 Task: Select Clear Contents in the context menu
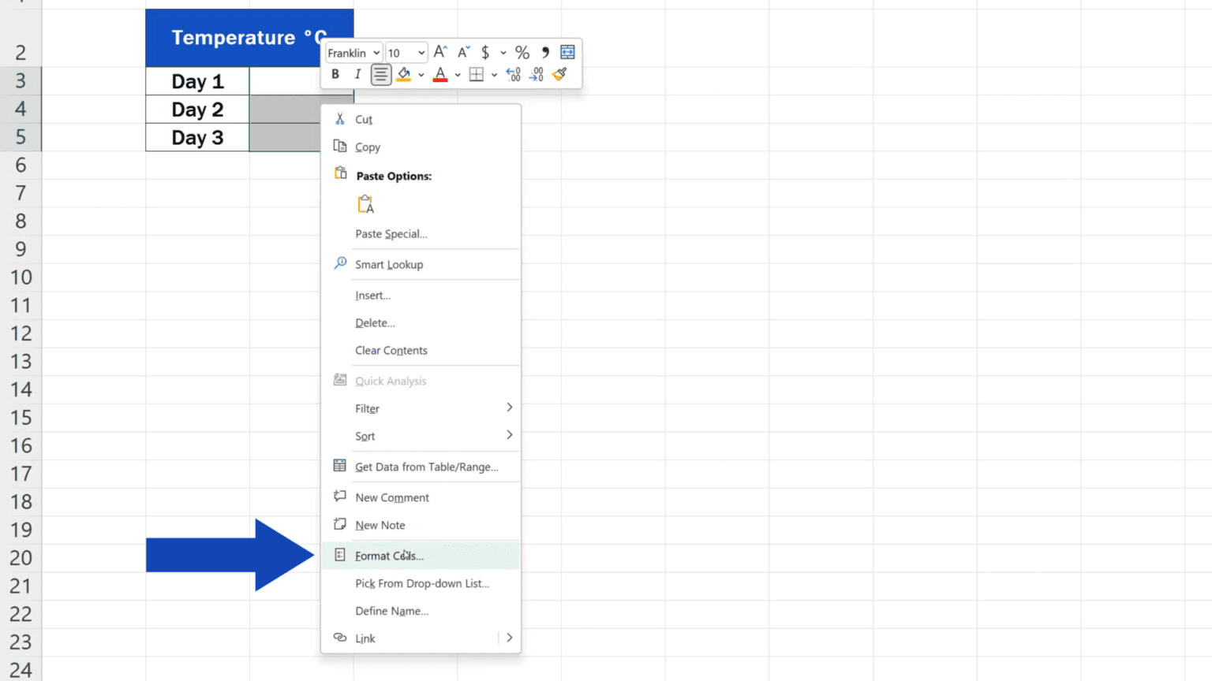[x=391, y=350]
